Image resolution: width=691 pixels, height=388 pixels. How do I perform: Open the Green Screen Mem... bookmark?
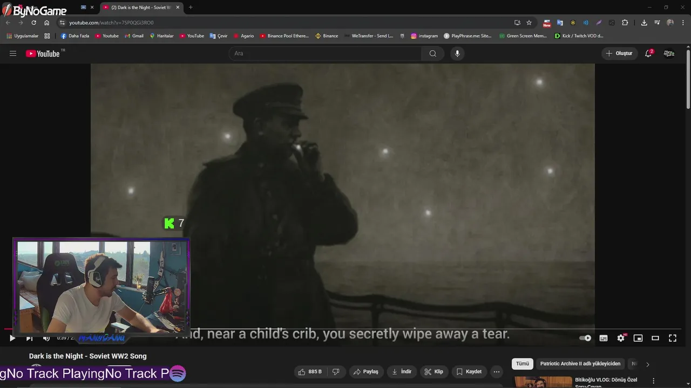pyautogui.click(x=523, y=36)
